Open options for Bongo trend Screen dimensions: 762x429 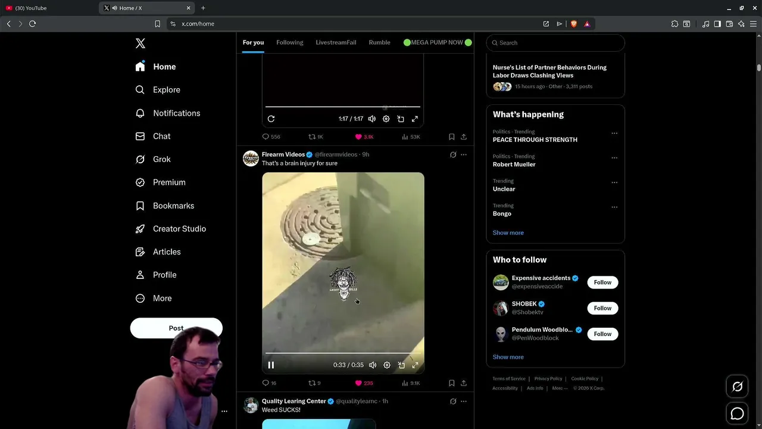[614, 207]
